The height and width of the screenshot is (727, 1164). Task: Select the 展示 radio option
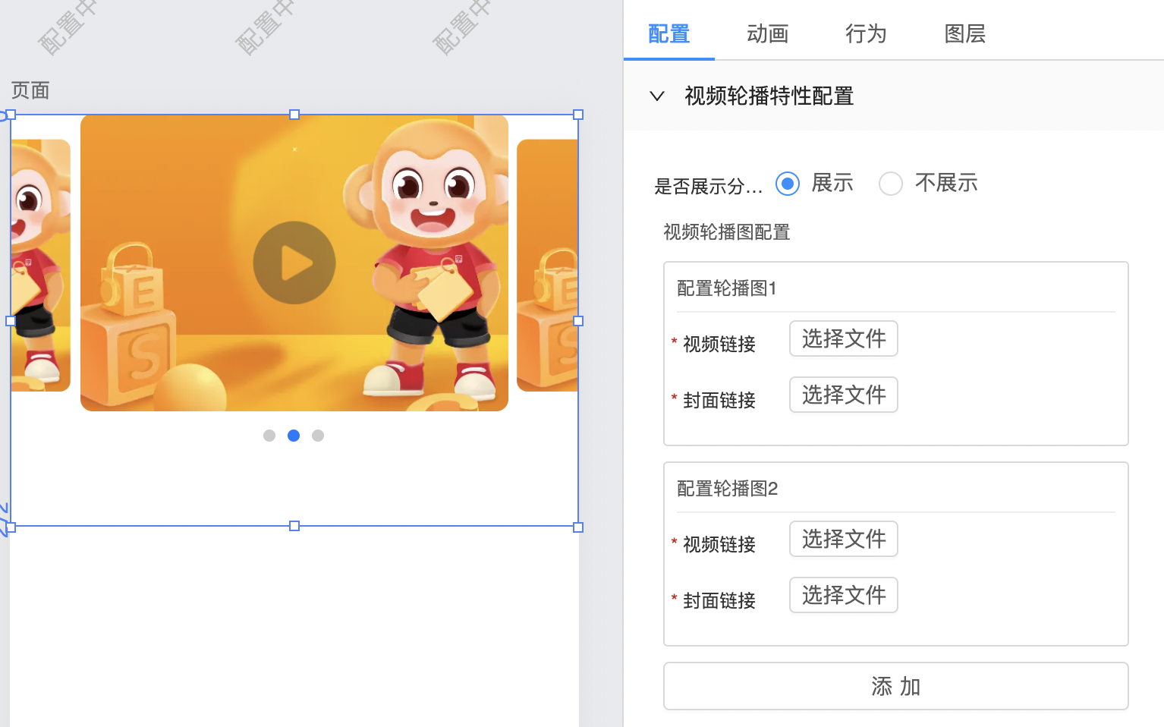(788, 184)
